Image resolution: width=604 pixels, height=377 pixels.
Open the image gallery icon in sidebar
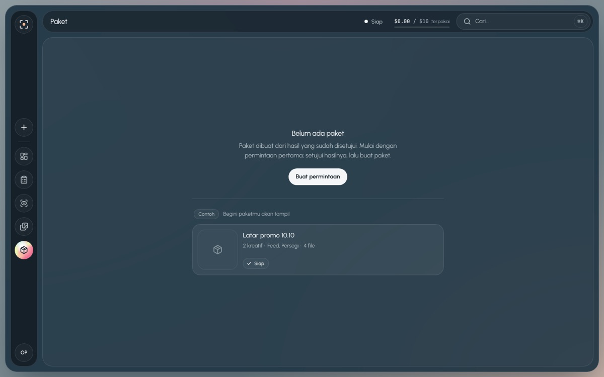(24, 227)
